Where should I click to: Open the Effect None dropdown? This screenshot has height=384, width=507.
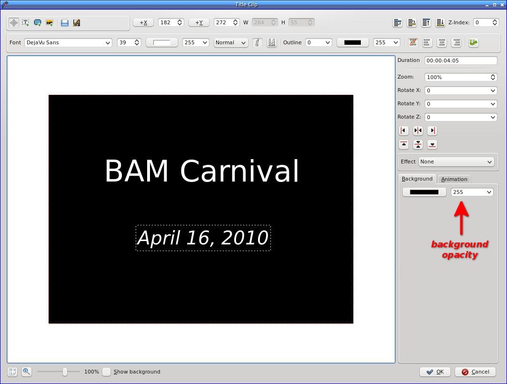coord(456,162)
